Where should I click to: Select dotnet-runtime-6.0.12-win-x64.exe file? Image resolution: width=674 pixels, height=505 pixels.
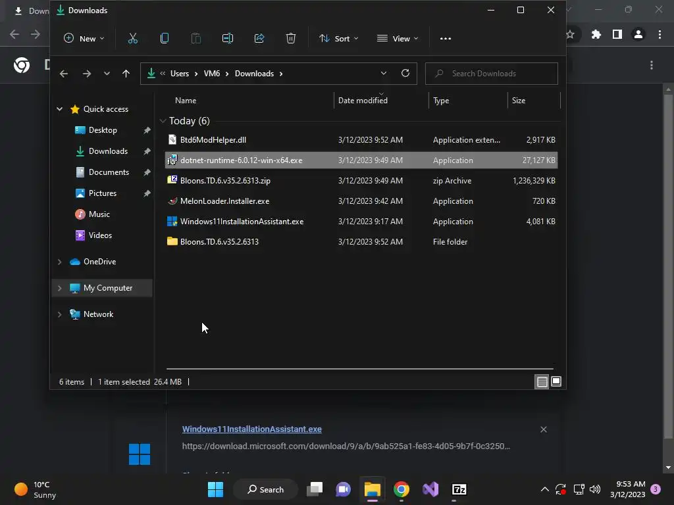[361, 160]
